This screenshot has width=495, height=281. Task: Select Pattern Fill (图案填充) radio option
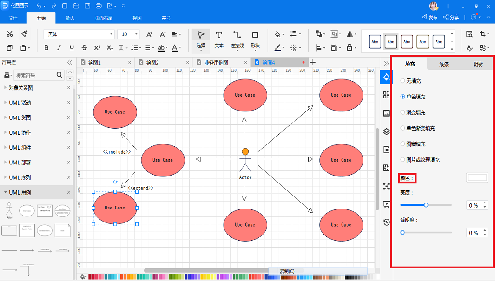point(403,144)
